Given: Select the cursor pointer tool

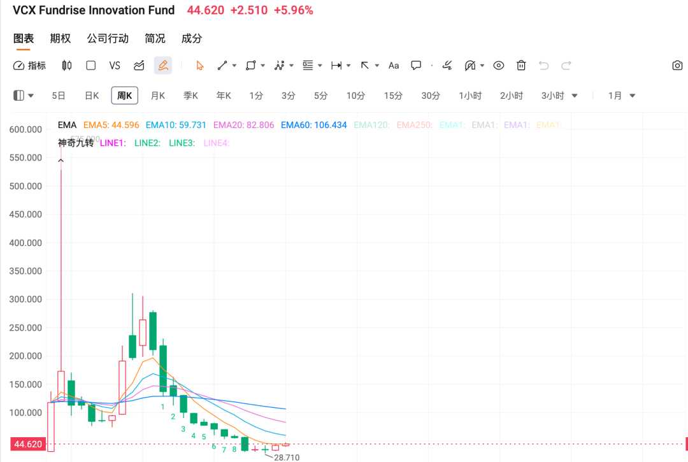Looking at the screenshot, I should pyautogui.click(x=200, y=66).
